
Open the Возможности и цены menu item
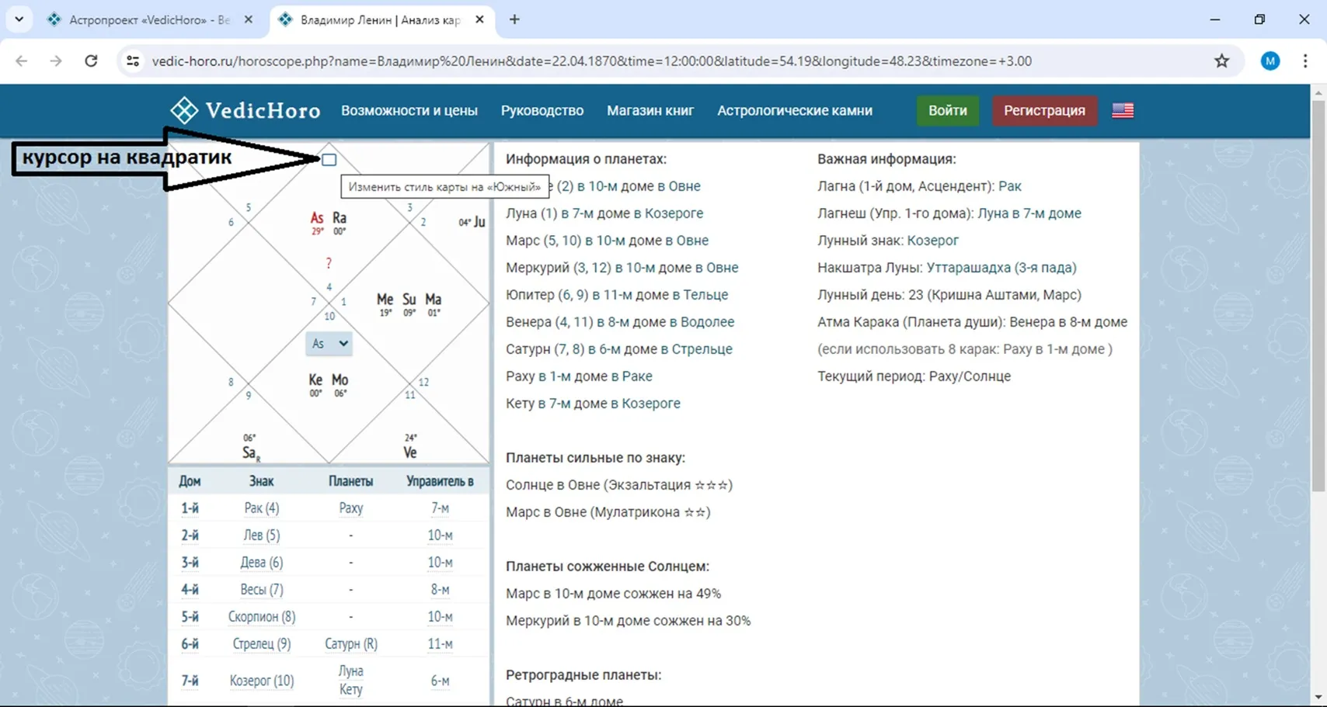click(409, 110)
